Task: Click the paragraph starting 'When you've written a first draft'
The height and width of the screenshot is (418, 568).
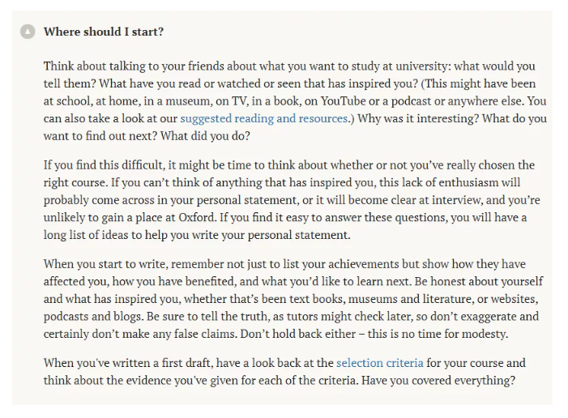Action: 284,371
